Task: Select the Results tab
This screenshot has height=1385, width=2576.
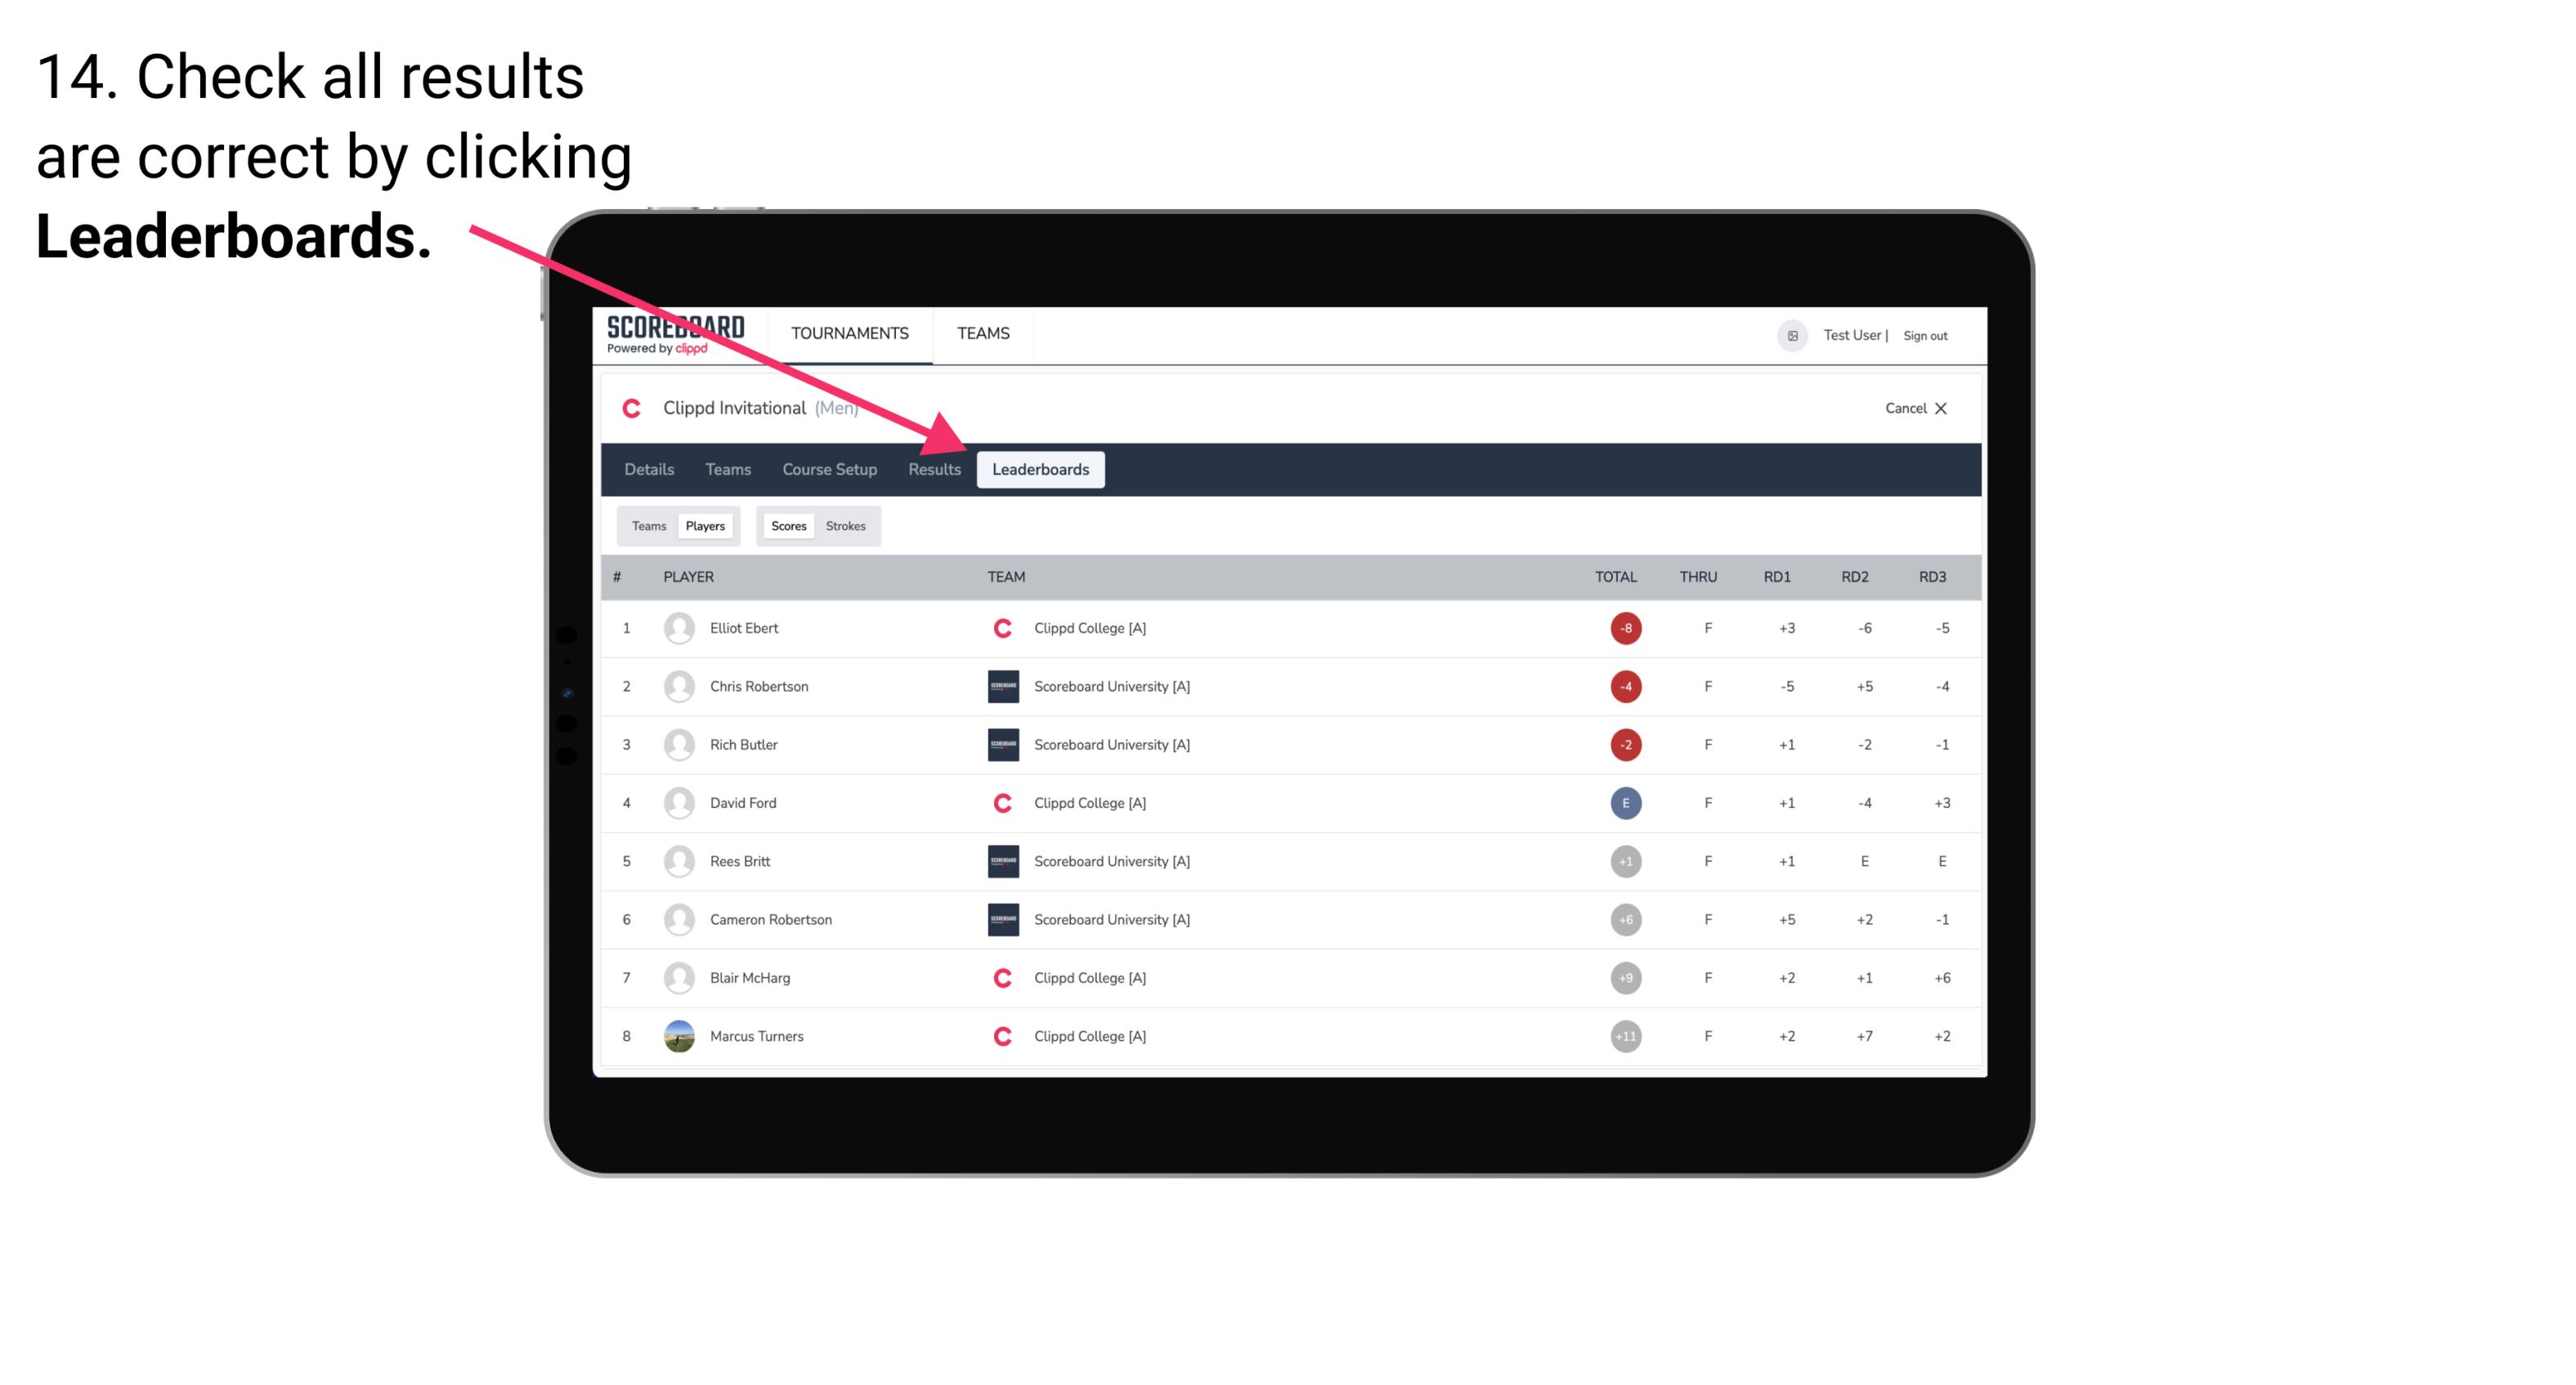Action: (x=931, y=469)
